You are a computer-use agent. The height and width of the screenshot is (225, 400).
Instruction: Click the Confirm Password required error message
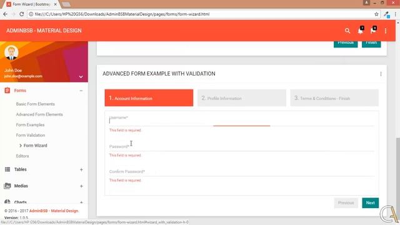point(125,180)
